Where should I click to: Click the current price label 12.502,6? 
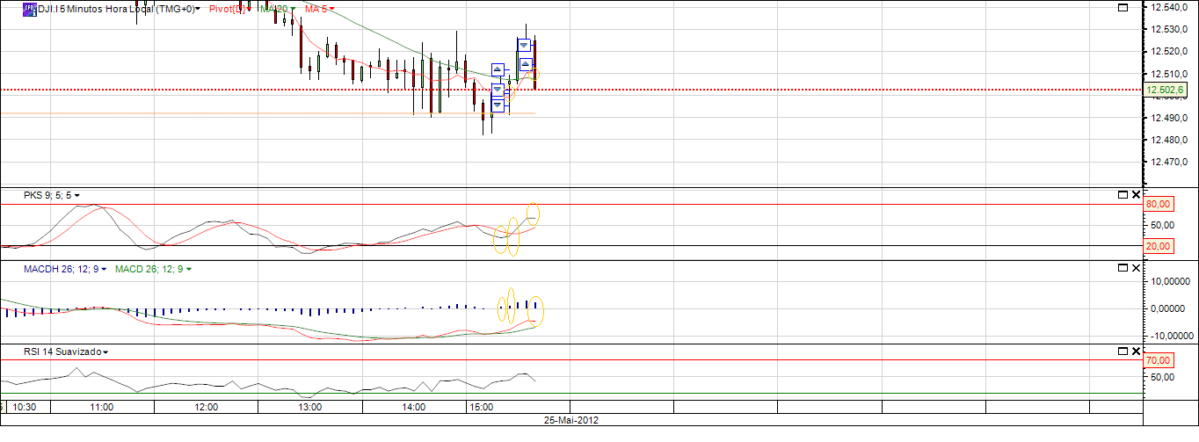click(x=1166, y=90)
